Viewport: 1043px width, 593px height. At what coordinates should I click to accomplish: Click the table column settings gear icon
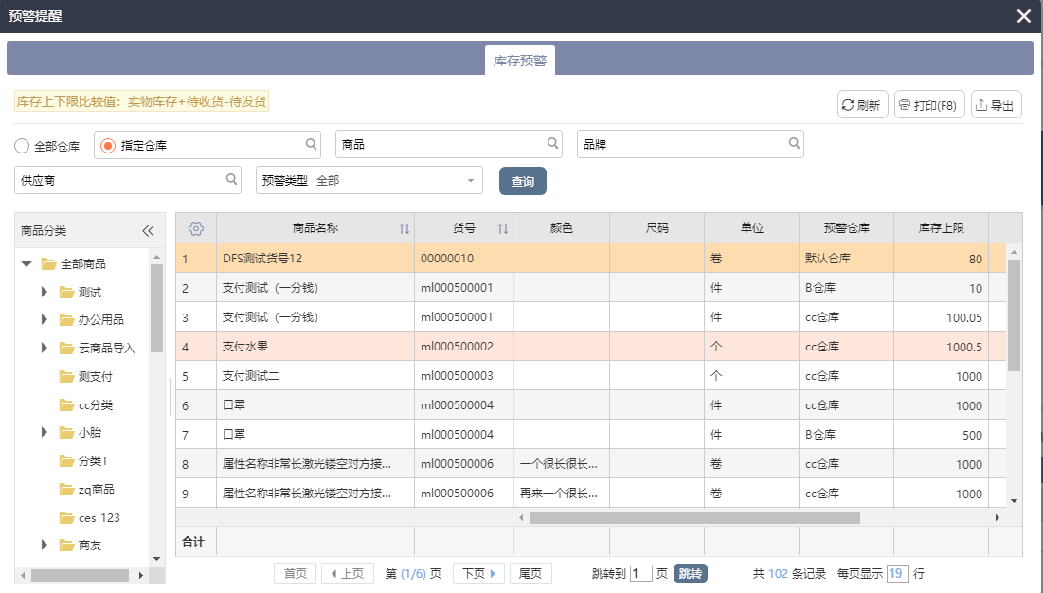click(x=196, y=228)
